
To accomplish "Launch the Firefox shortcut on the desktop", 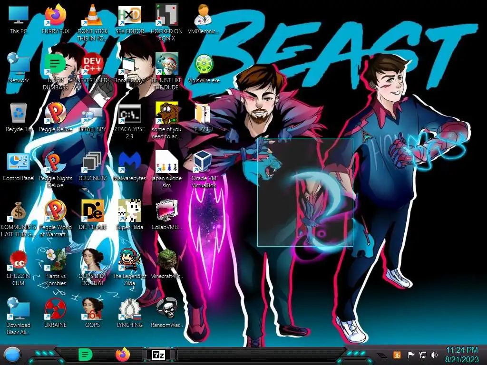I will click(x=55, y=19).
